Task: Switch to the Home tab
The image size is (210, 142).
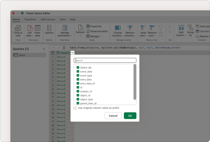Action: tap(16, 19)
